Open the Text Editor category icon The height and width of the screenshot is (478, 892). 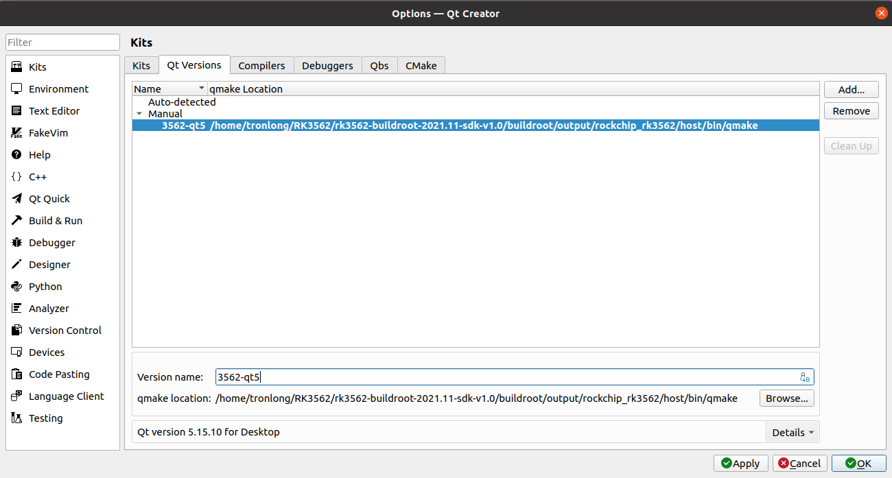tap(17, 111)
